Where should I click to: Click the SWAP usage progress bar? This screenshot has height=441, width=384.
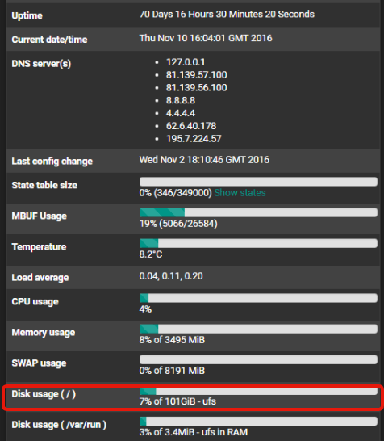click(258, 359)
